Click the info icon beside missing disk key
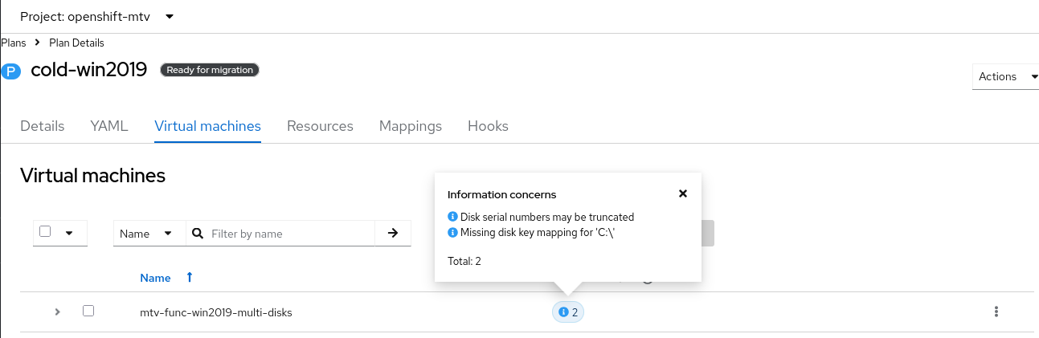Image resolution: width=1039 pixels, height=338 pixels. pos(452,233)
